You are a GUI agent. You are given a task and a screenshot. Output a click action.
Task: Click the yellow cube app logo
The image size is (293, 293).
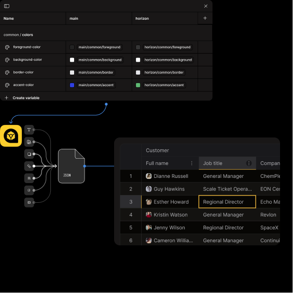click(11, 136)
